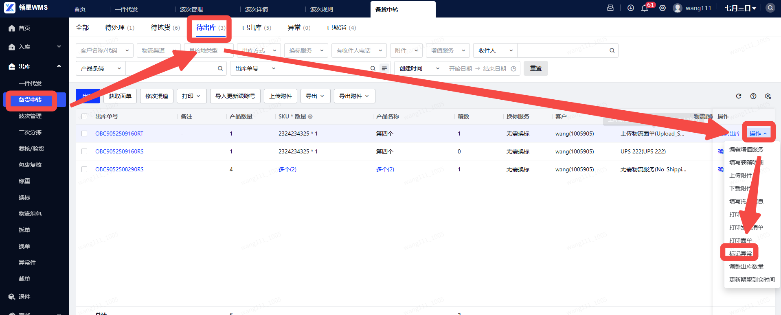This screenshot has height=315, width=781.
Task: Click the 修改渠道 button
Action: (157, 96)
